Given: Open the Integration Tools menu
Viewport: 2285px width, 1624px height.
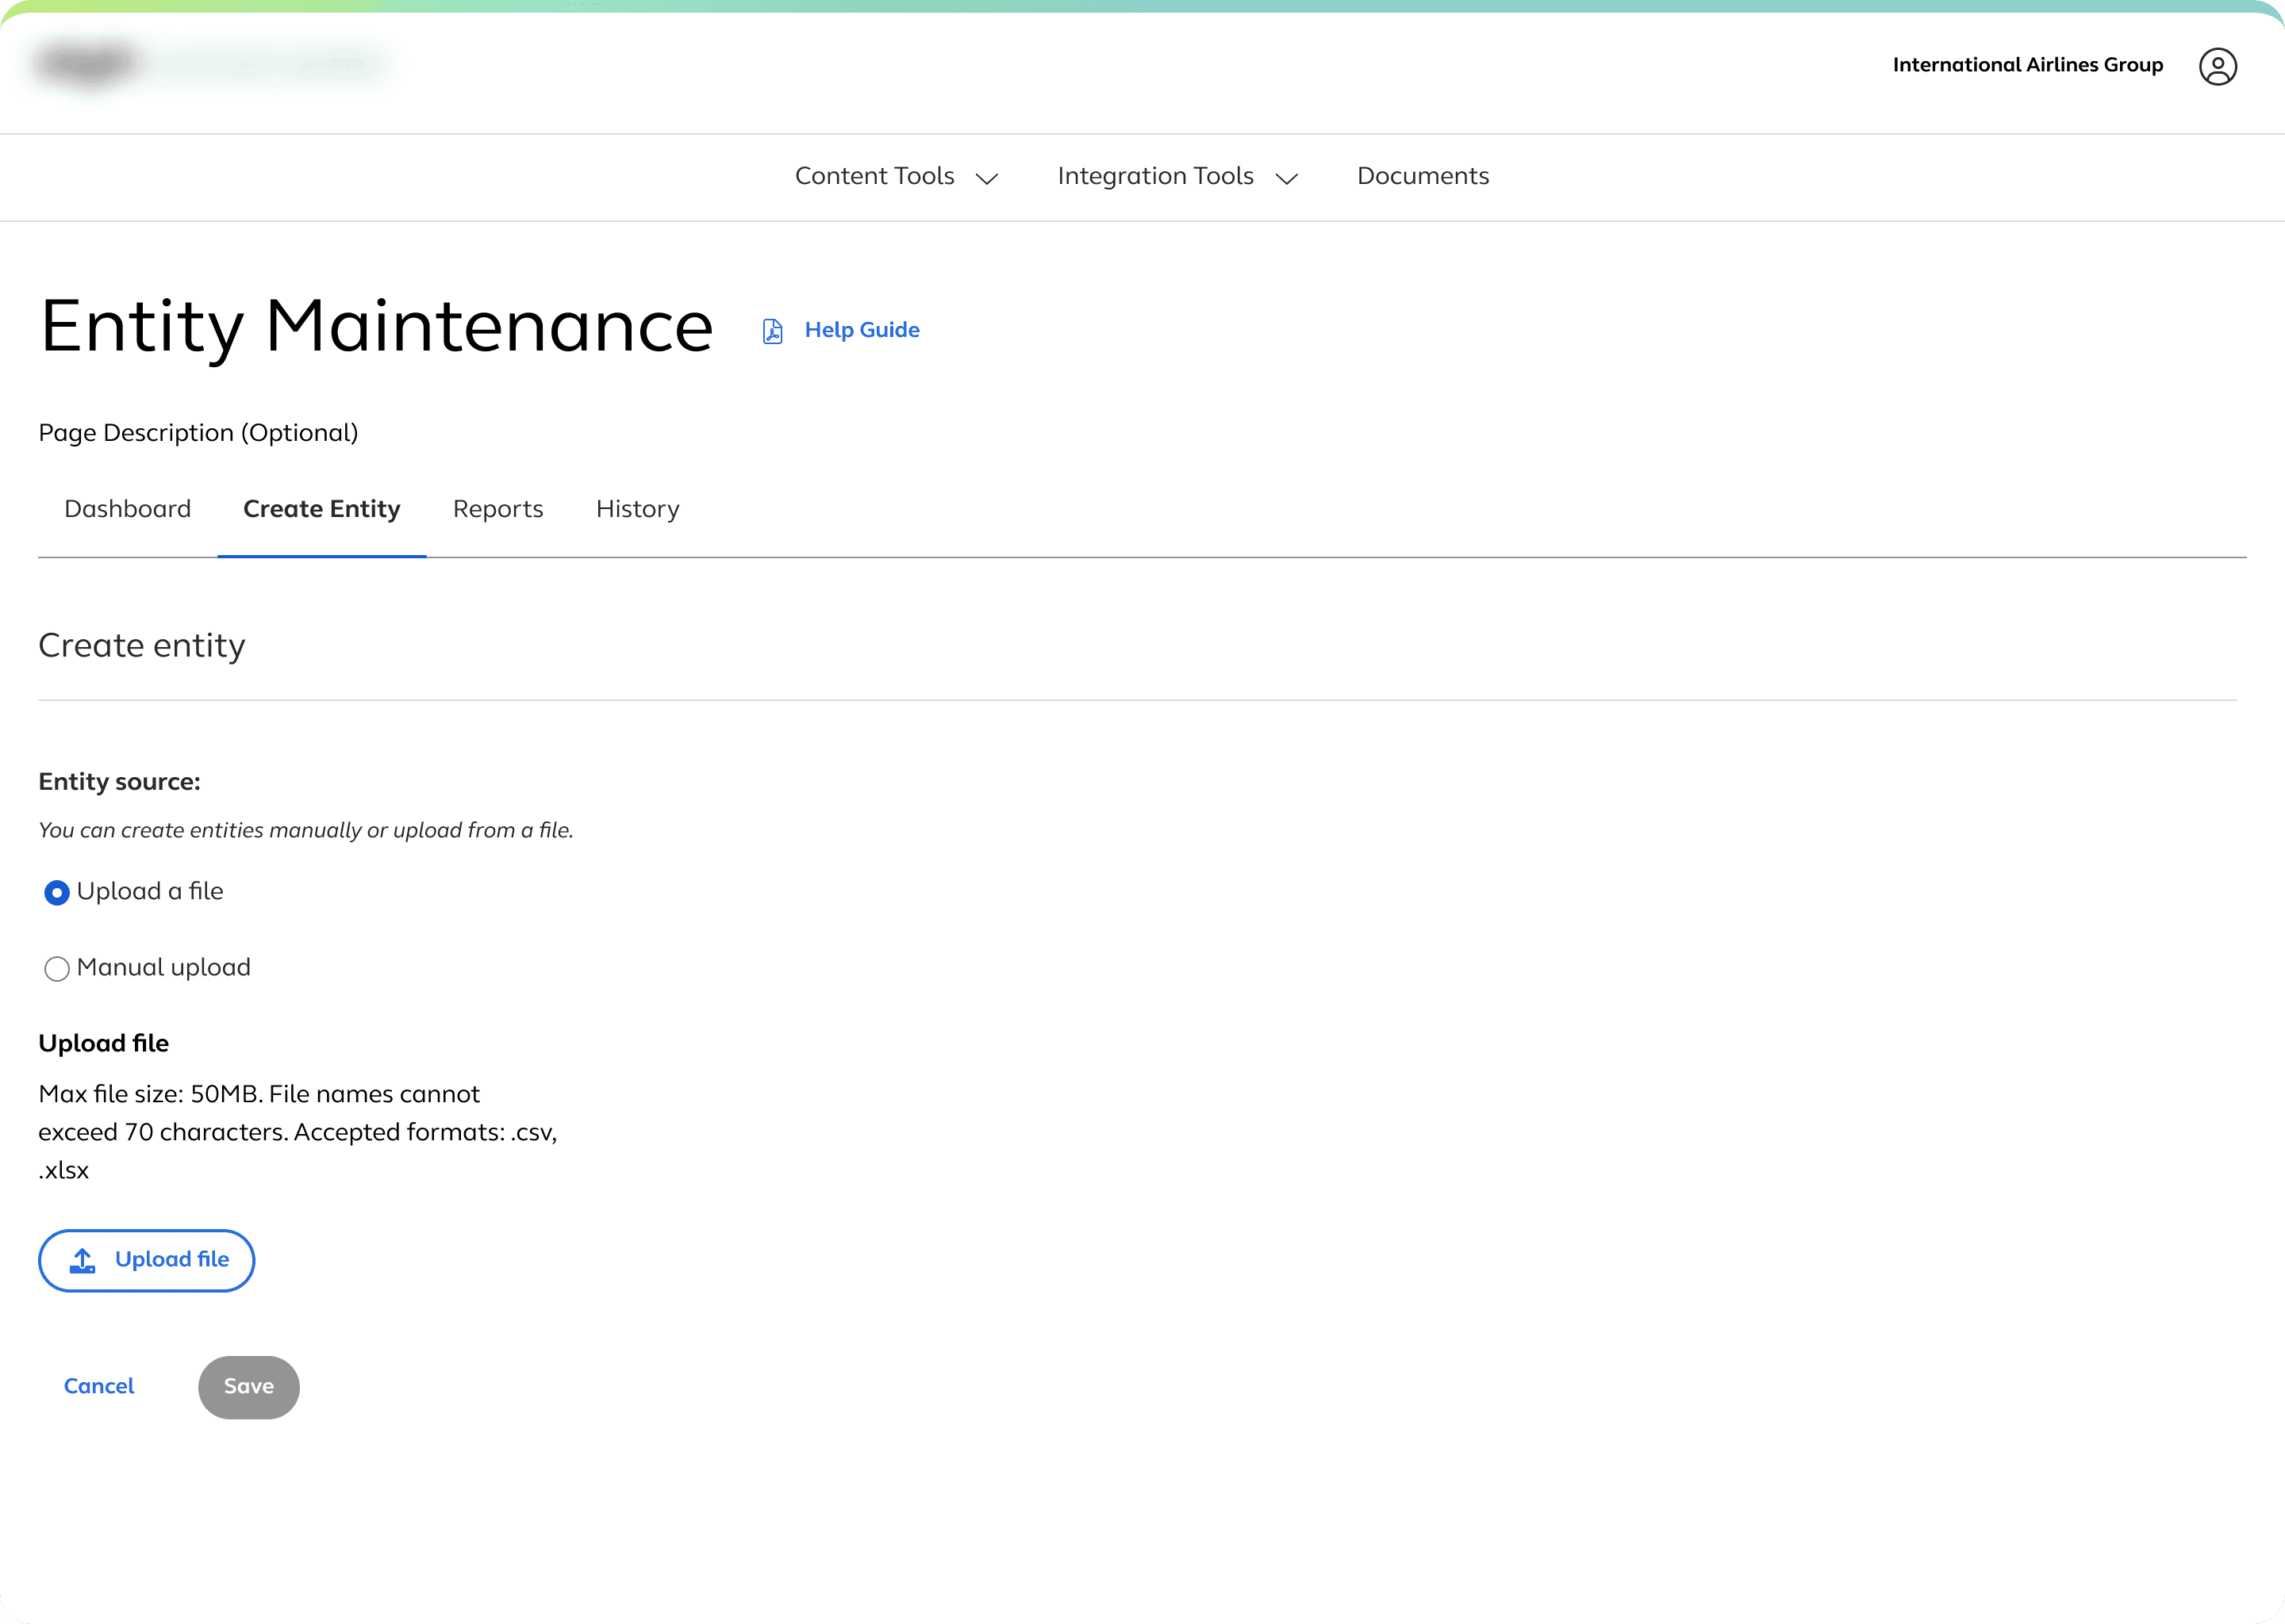Looking at the screenshot, I should pos(1154,176).
